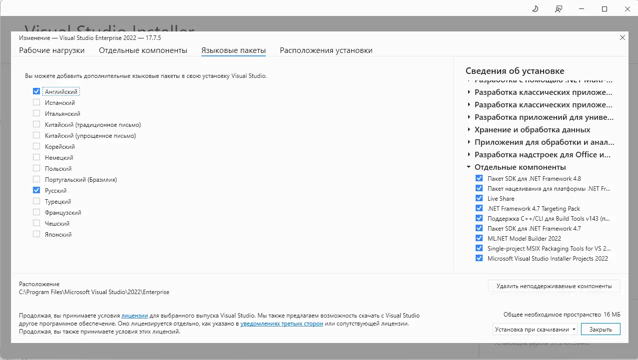Check the Турецкий language pack
638x360 pixels.
pyautogui.click(x=36, y=201)
